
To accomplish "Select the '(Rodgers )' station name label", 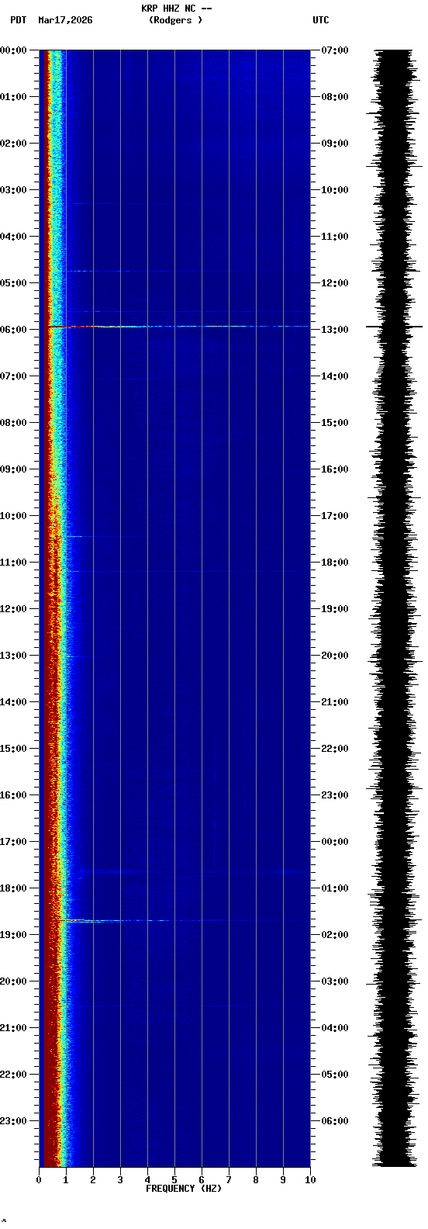I will click(176, 20).
